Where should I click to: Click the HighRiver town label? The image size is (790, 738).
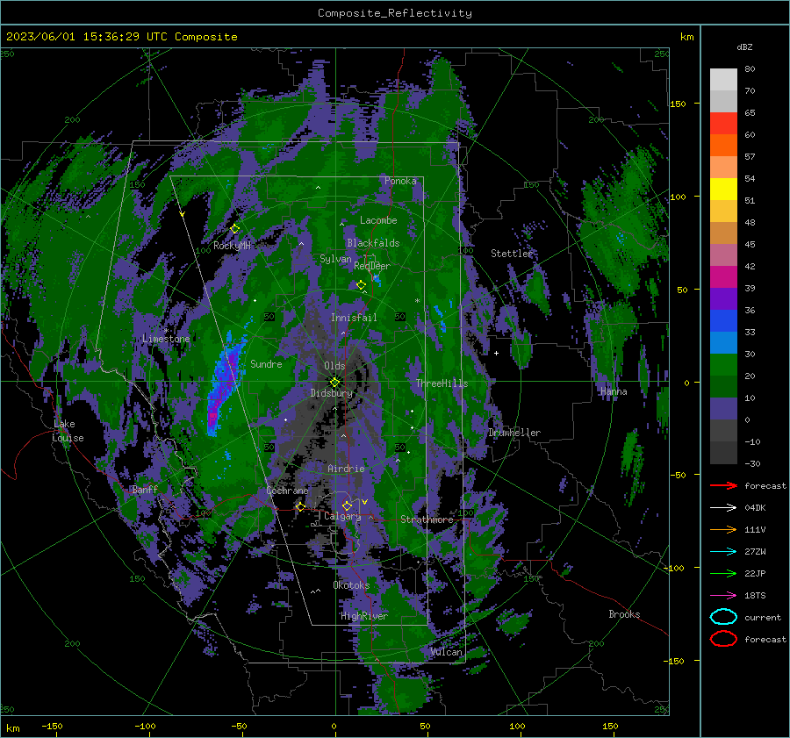pos(364,616)
